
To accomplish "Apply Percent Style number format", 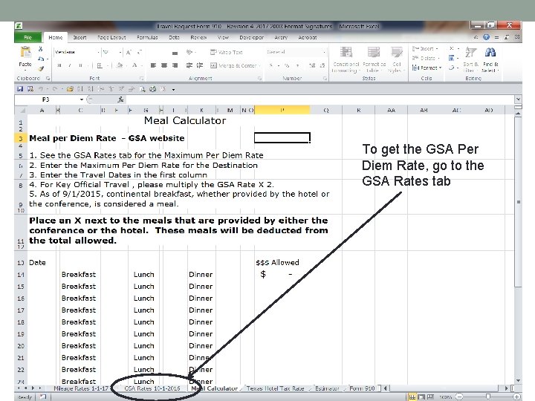I will point(287,65).
